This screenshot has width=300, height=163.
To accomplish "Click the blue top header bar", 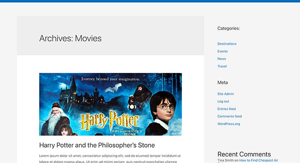I will (150, 1).
